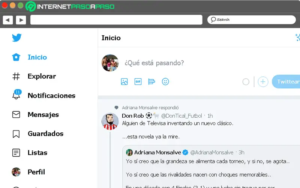Click text '...esta novela ya la mire.'

151,136
